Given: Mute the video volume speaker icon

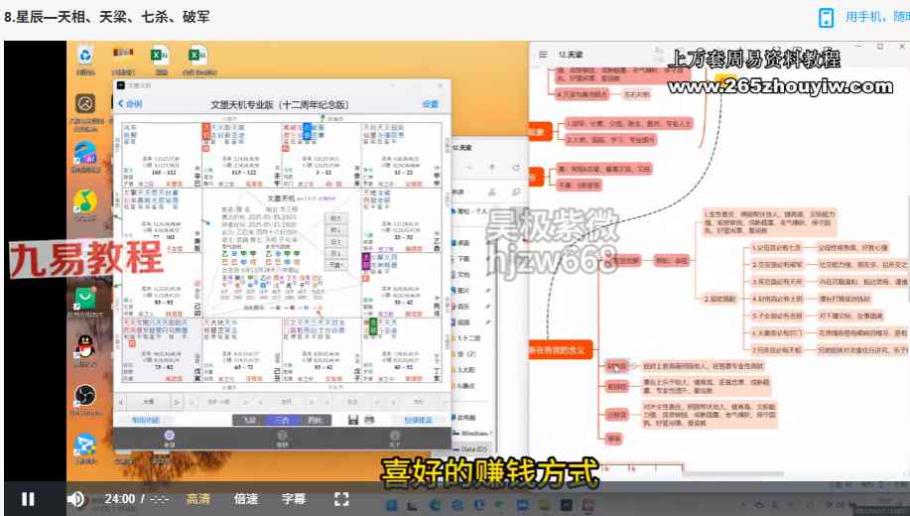Looking at the screenshot, I should pyautogui.click(x=75, y=499).
